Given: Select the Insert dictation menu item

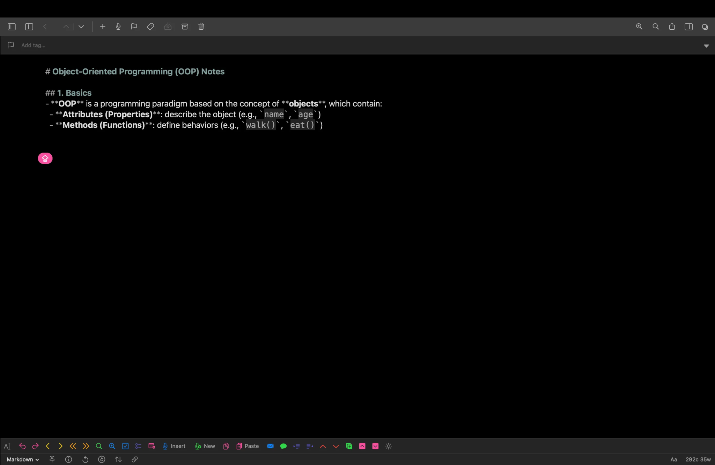Looking at the screenshot, I should pyautogui.click(x=174, y=446).
